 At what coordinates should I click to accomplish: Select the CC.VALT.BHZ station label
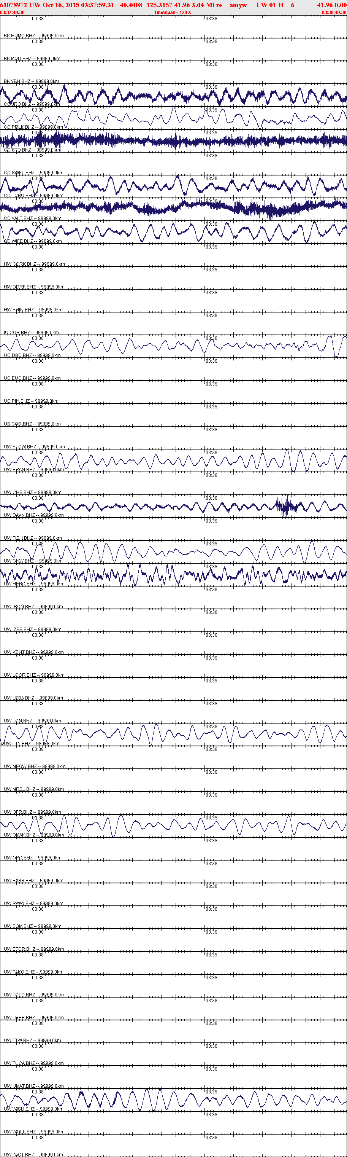point(33,219)
